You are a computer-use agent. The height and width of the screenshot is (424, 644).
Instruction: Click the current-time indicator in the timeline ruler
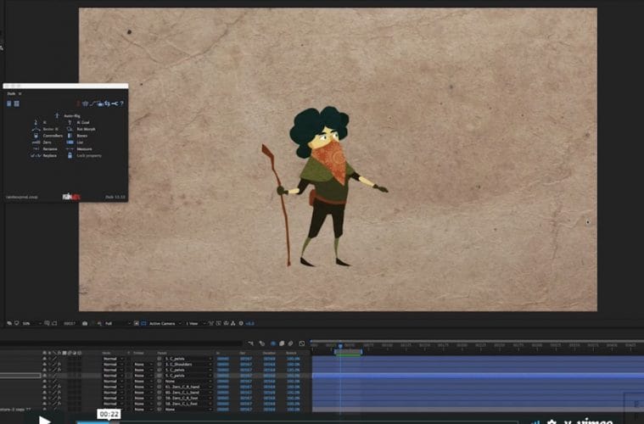[x=340, y=345]
